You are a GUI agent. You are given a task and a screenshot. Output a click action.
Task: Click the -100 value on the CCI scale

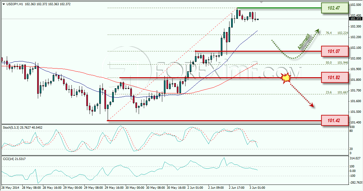click(x=352, y=176)
